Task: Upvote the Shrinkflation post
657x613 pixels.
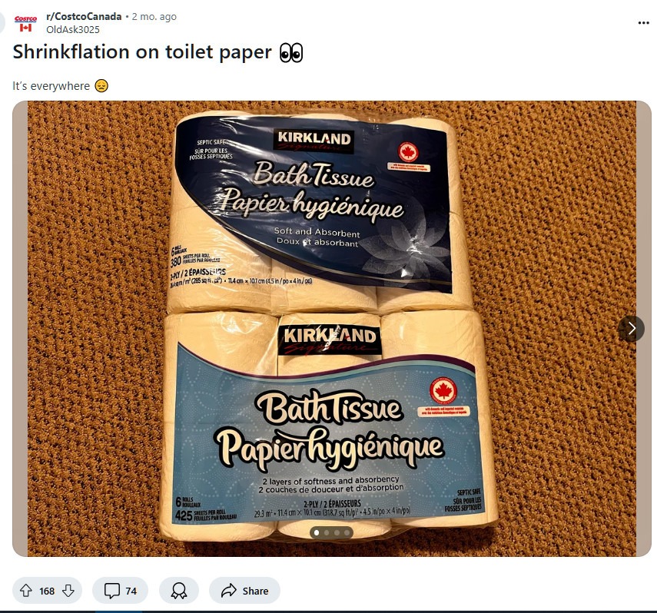Action: pos(26,591)
